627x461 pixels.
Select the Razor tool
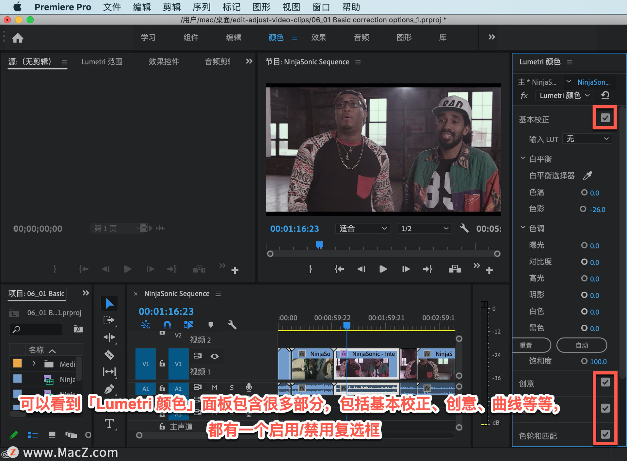click(x=109, y=355)
